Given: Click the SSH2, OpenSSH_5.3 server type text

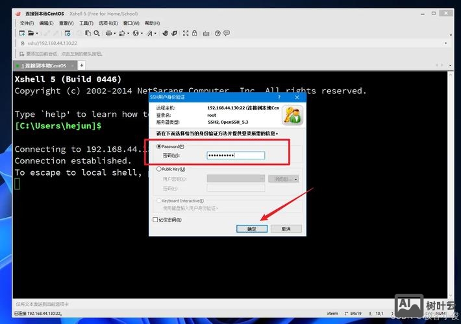Looking at the screenshot, I should coord(228,122).
